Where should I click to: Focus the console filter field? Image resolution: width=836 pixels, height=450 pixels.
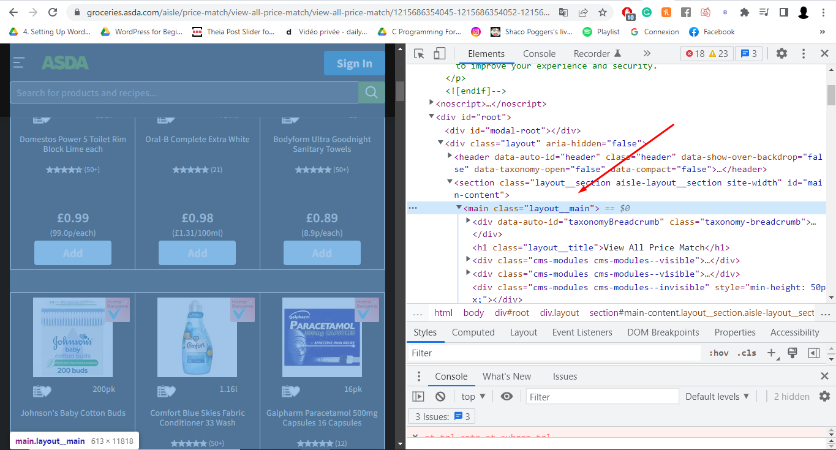602,397
